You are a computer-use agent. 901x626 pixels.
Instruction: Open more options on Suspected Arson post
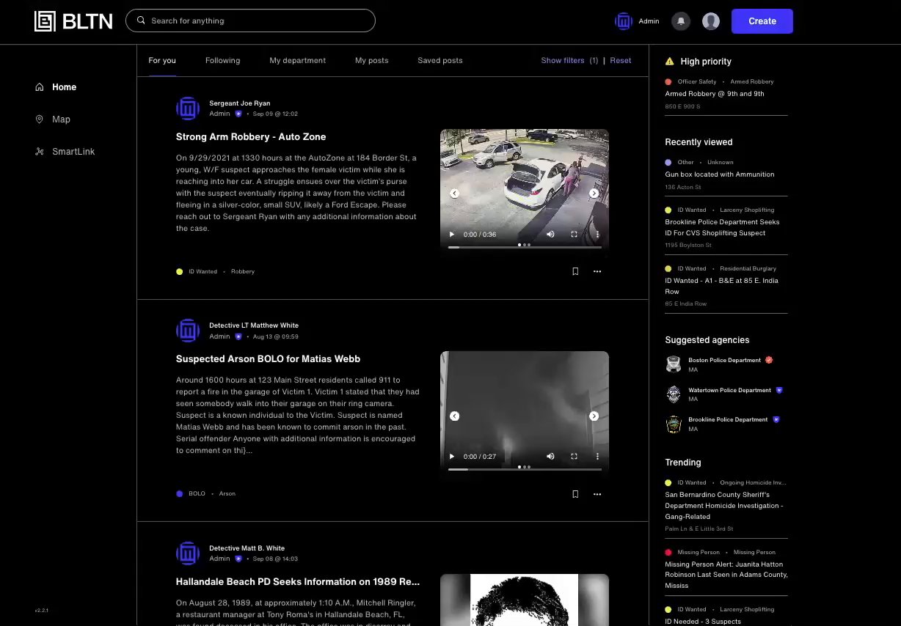click(597, 494)
